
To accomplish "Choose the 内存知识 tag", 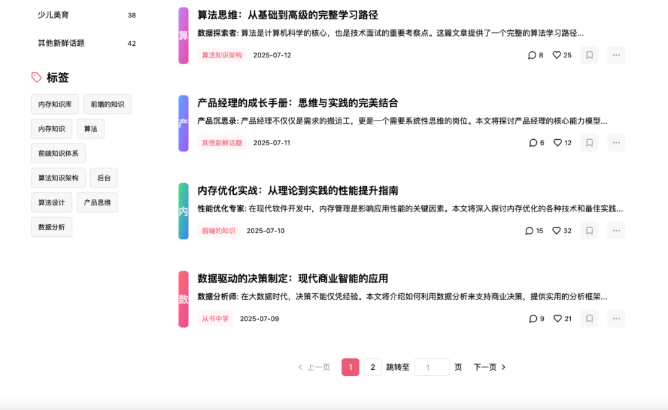I will click(51, 129).
